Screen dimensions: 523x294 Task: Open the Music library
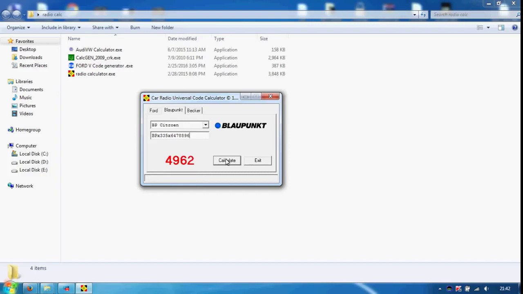click(x=25, y=98)
